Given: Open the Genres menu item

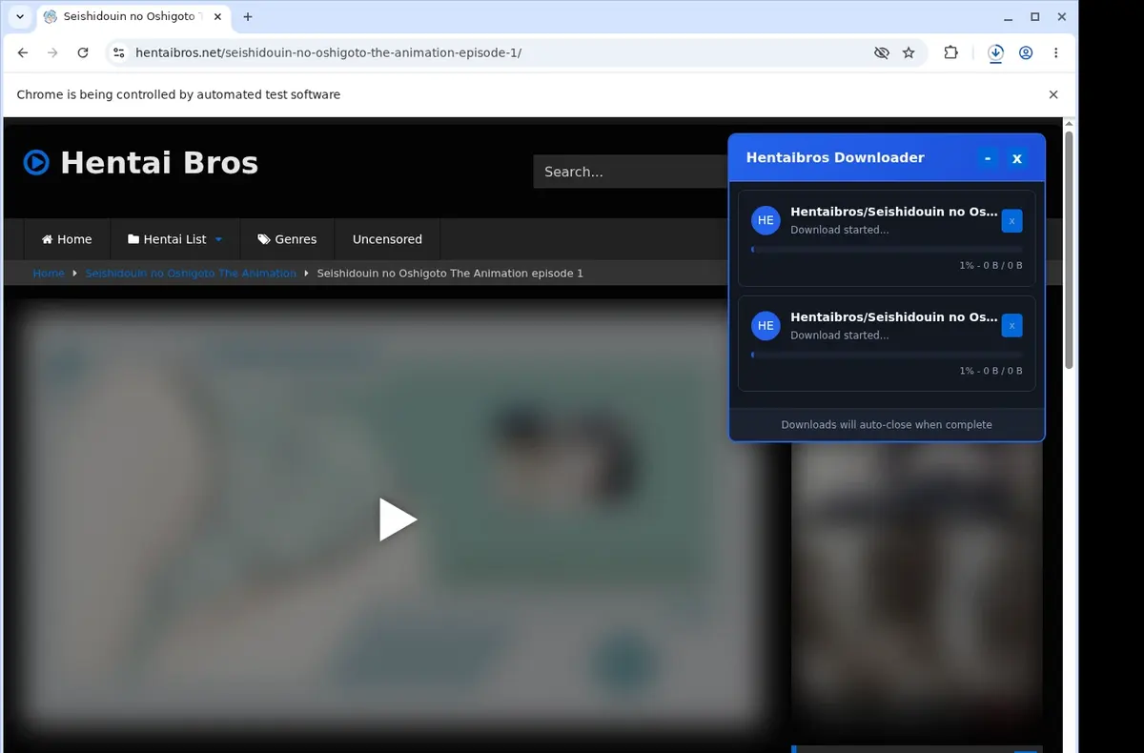Looking at the screenshot, I should [287, 239].
